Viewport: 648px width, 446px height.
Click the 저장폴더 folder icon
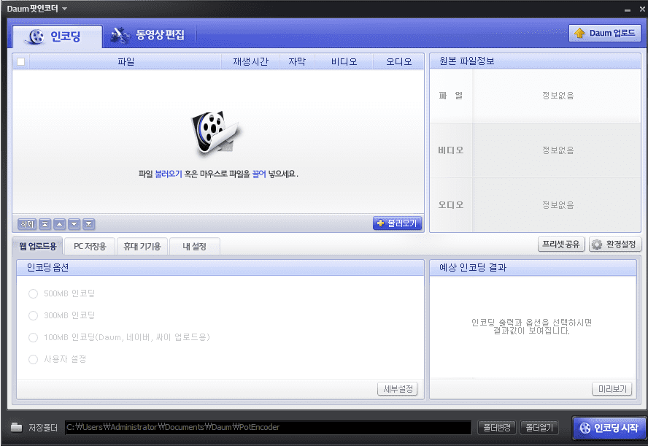(17, 428)
